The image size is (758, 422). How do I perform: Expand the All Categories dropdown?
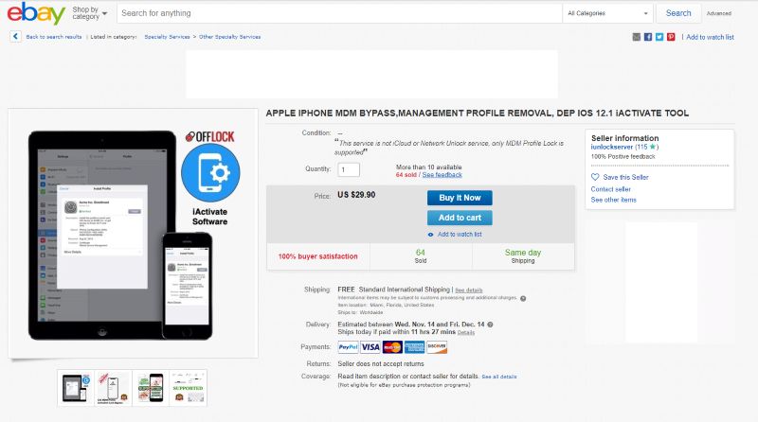(x=607, y=13)
